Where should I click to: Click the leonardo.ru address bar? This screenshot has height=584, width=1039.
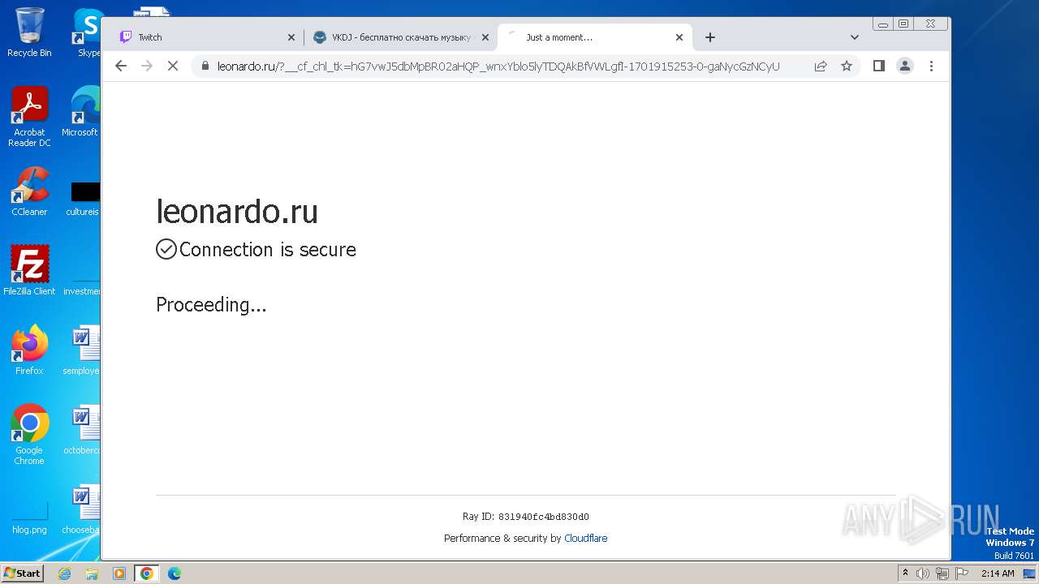coord(498,67)
